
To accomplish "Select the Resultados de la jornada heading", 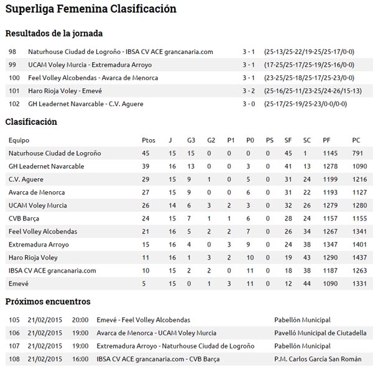I will (54, 34).
